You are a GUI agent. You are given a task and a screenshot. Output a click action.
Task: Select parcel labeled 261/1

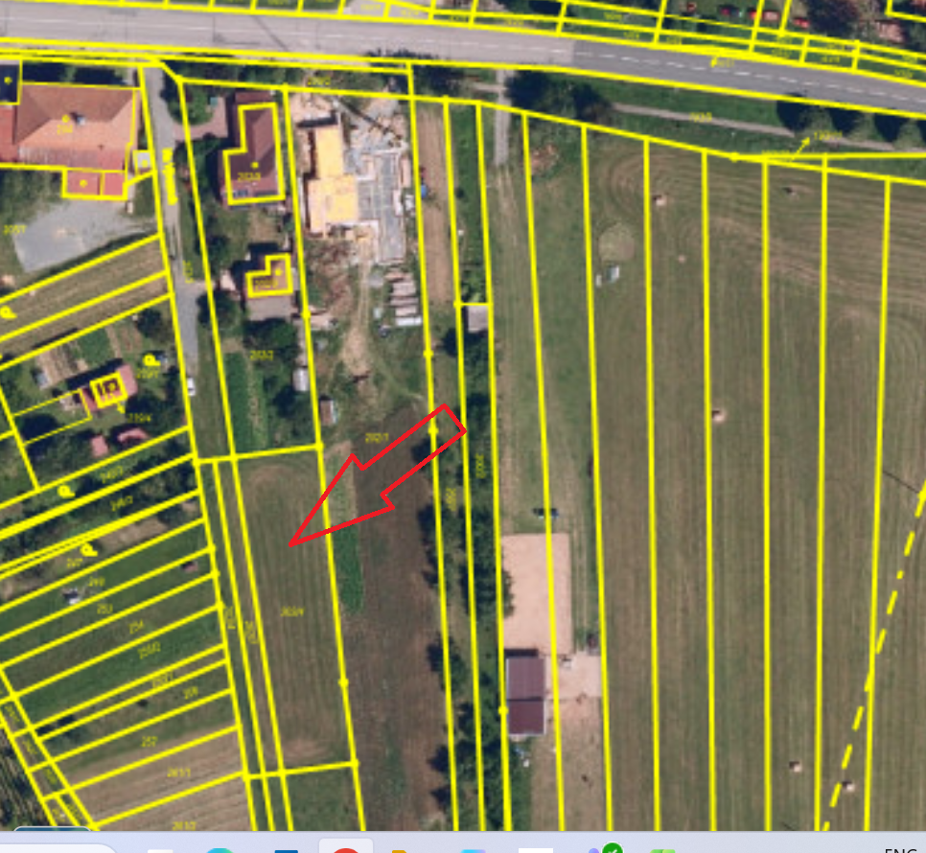point(179,772)
